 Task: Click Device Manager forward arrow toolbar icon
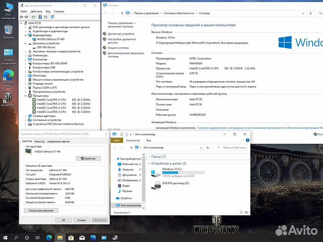coord(26,17)
